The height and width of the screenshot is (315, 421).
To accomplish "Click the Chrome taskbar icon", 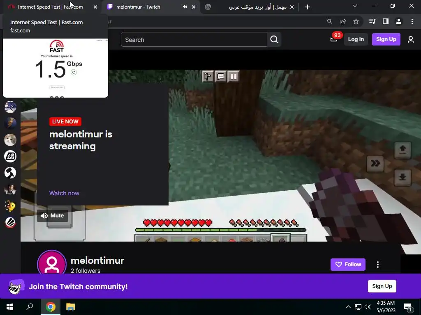I will tap(51, 307).
